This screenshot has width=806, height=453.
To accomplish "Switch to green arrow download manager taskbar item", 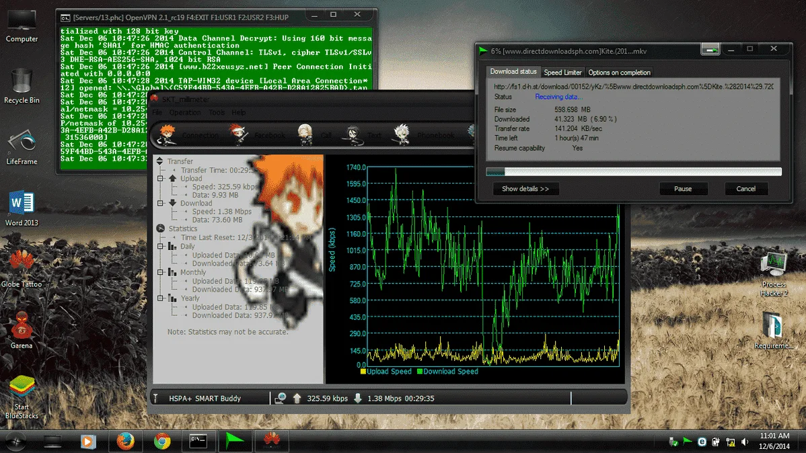I will tap(235, 441).
